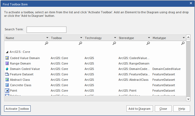195x116 pixels.
Task: Click the Feature Dataset folder icon
Action: point(7,74)
